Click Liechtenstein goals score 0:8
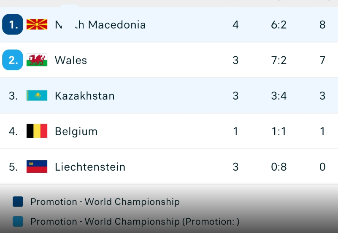The height and width of the screenshot is (233, 338). [279, 167]
